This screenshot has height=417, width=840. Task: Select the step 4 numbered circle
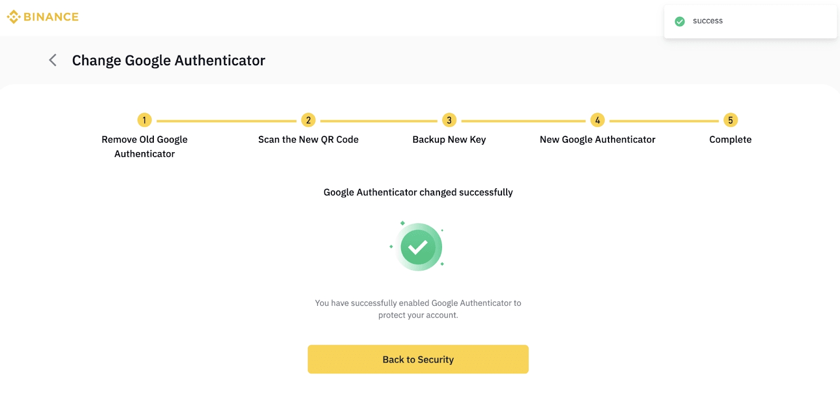coord(597,120)
